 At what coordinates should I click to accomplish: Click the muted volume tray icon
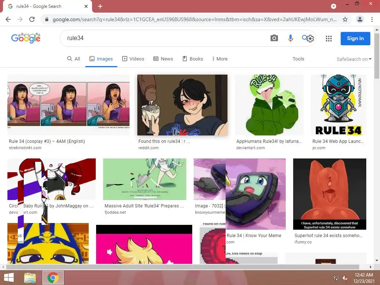click(345, 278)
